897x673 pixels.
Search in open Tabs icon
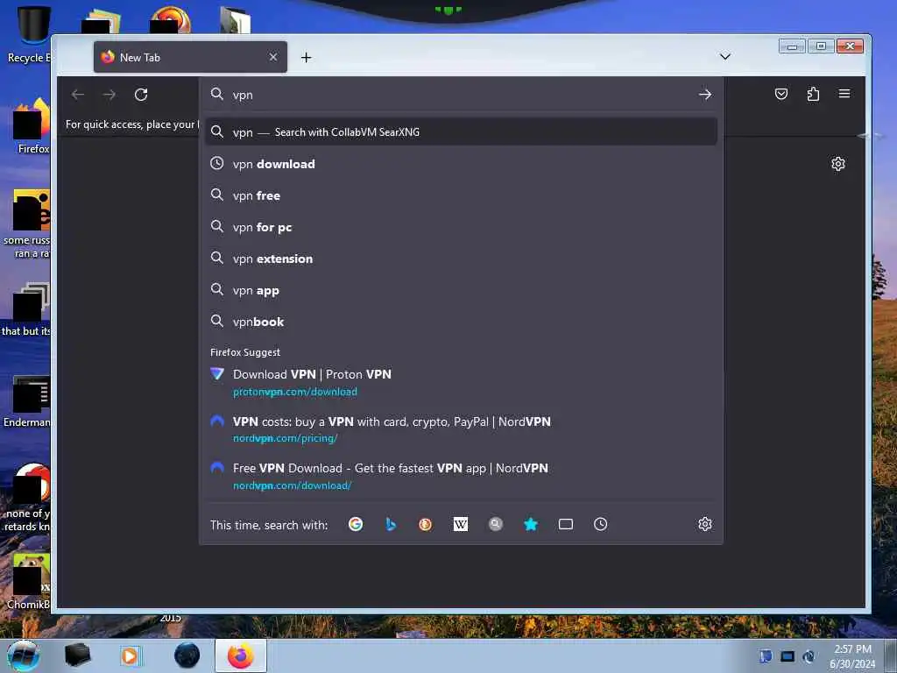pyautogui.click(x=566, y=524)
